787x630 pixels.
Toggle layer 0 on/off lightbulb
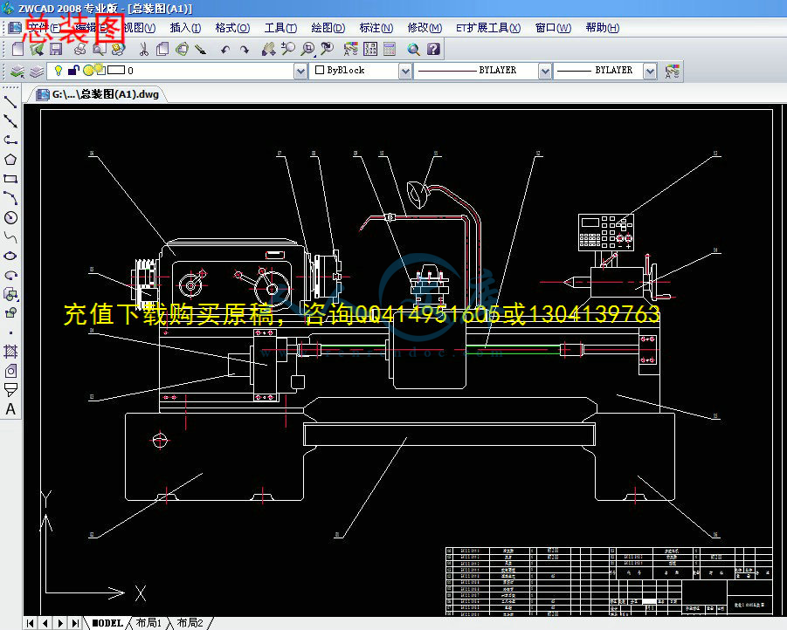tap(58, 70)
